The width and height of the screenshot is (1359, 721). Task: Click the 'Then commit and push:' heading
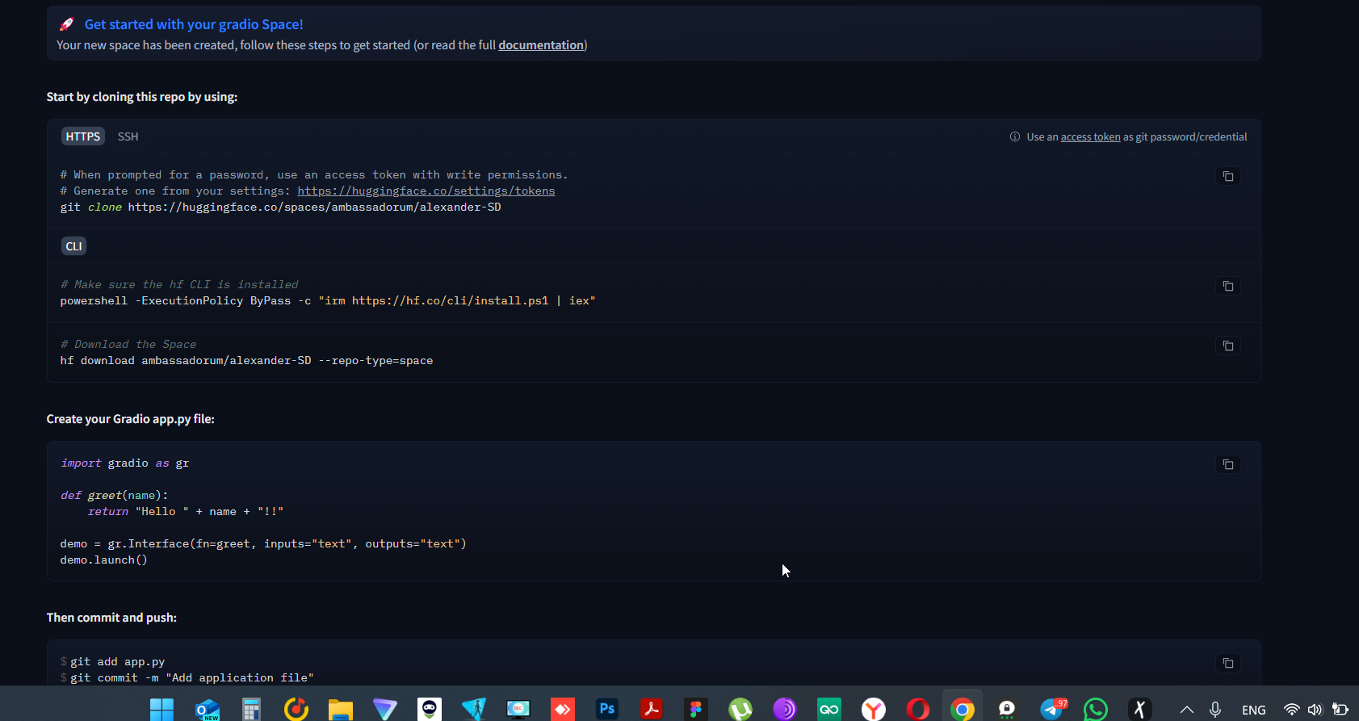(x=111, y=618)
